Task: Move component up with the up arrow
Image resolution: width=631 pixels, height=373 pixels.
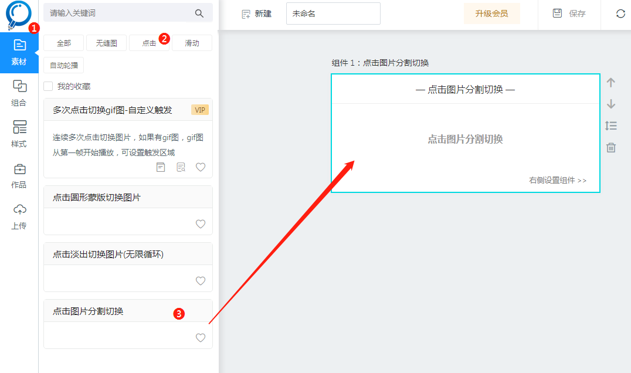Action: point(611,83)
